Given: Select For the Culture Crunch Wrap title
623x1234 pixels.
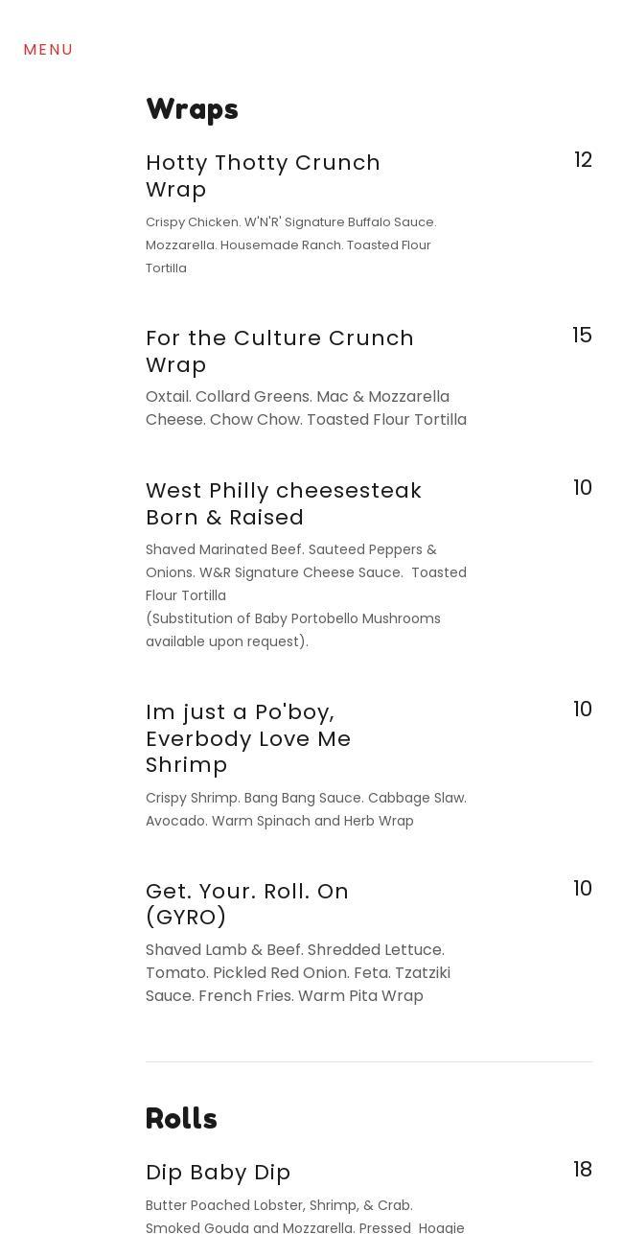Looking at the screenshot, I should (279, 351).
